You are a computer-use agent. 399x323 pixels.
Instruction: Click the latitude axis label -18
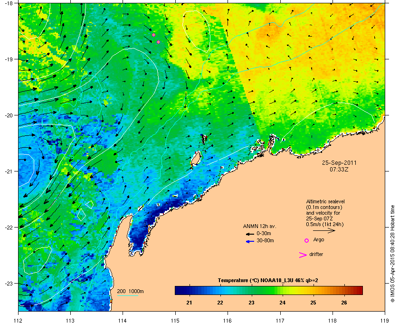pos(9,3)
